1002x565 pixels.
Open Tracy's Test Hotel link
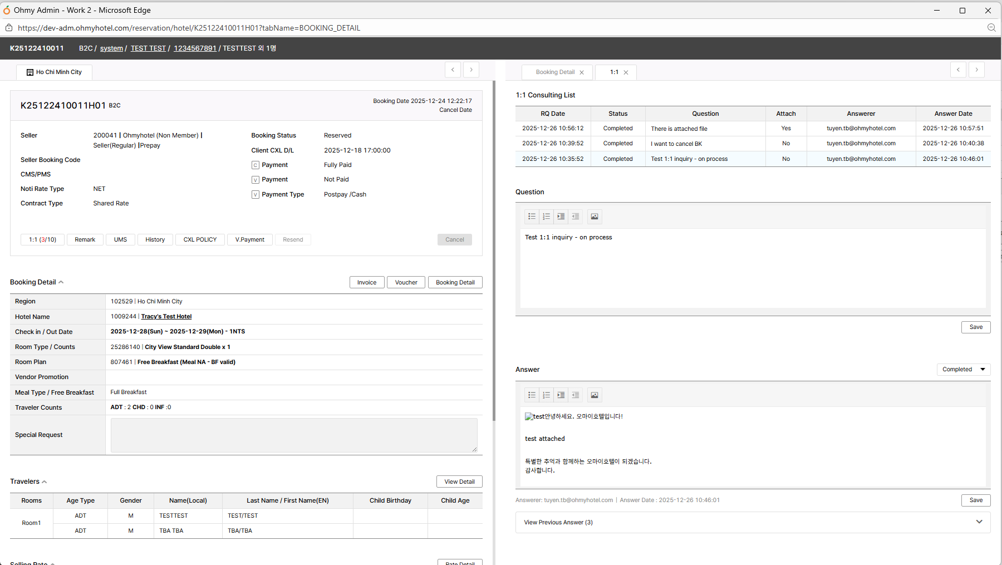click(166, 317)
